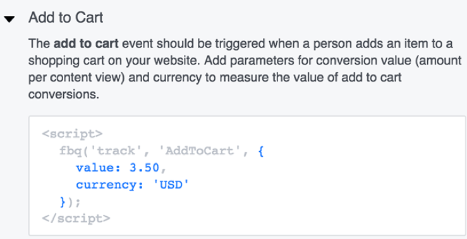
Task: Click the word conversions ending the paragraph
Action: [63, 94]
